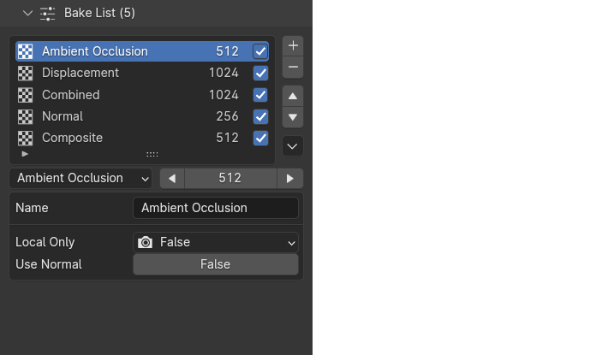Screen dimensions: 608x355
Task: Collapse the Bake List panel
Action: (27, 13)
